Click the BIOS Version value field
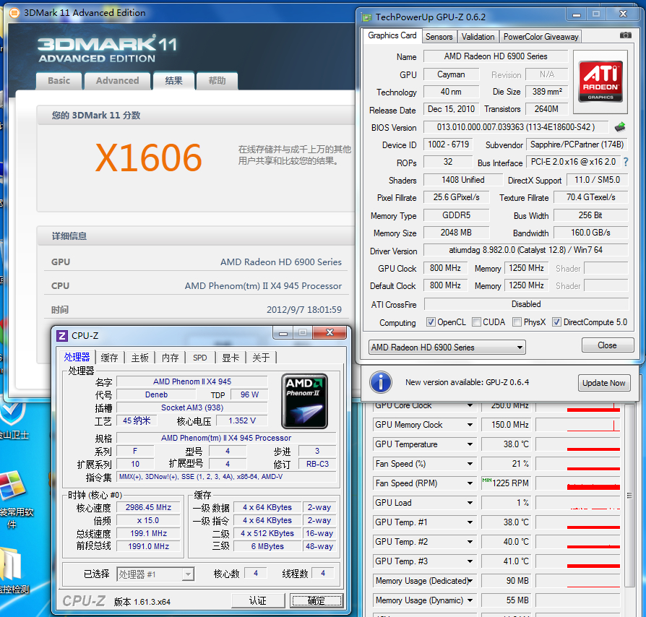Image resolution: width=646 pixels, height=617 pixels. [516, 127]
